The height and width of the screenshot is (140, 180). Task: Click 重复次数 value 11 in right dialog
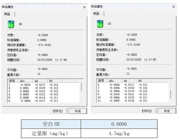(x=128, y=74)
